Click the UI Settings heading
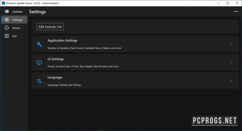Screen dimensions: 242x131 pos(56,59)
